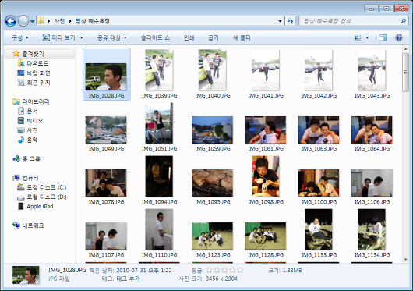
Task: Open the address bar history dropdown
Action: [280, 21]
